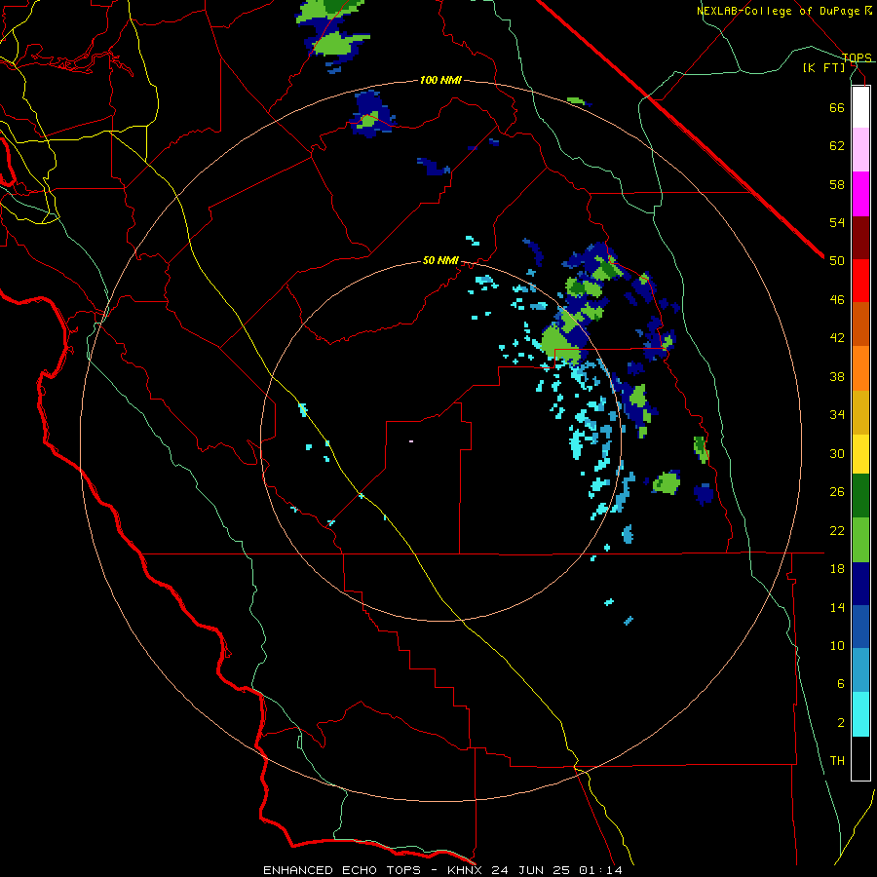This screenshot has width=877, height=877.
Task: Click the black TH threshold legend swatch
Action: (860, 758)
